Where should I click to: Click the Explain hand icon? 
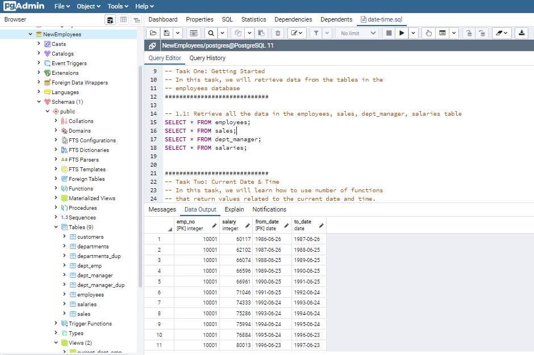coord(429,33)
